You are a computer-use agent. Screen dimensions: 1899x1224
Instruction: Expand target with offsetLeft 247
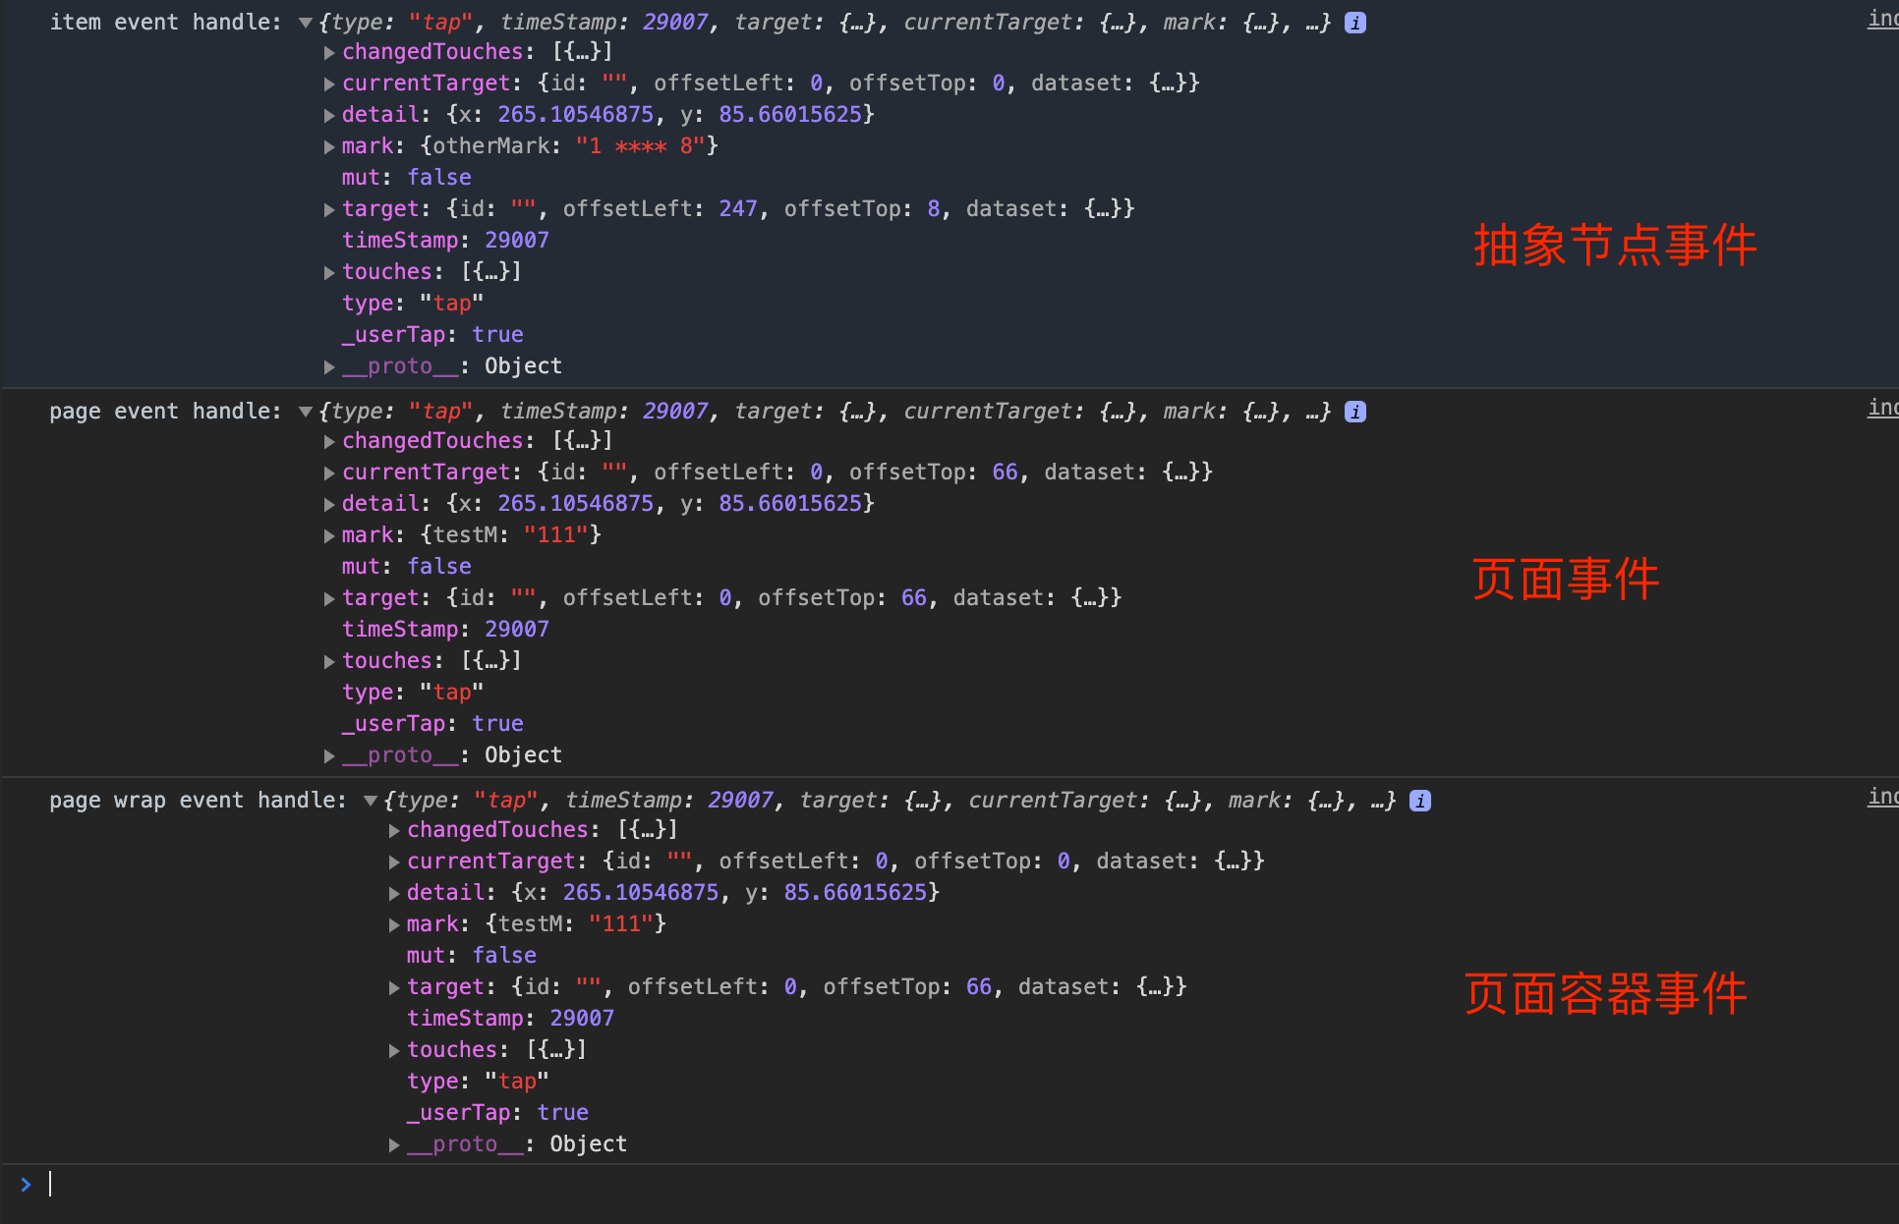329,209
